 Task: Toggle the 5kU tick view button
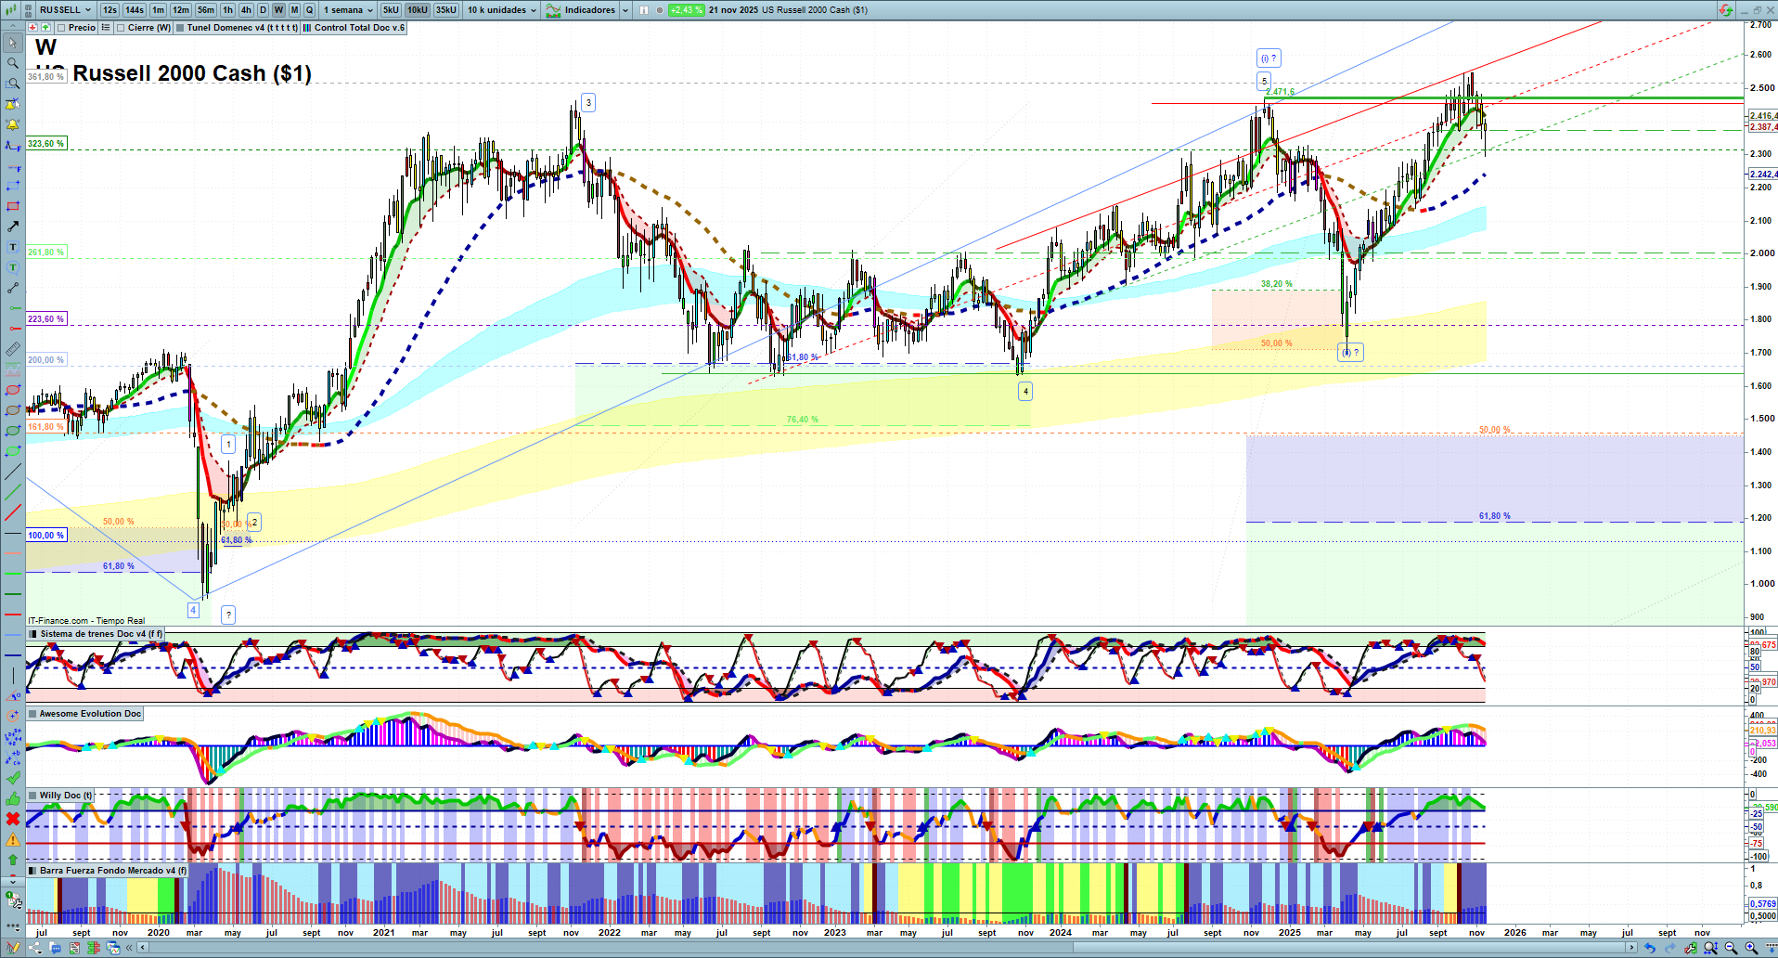pyautogui.click(x=391, y=10)
